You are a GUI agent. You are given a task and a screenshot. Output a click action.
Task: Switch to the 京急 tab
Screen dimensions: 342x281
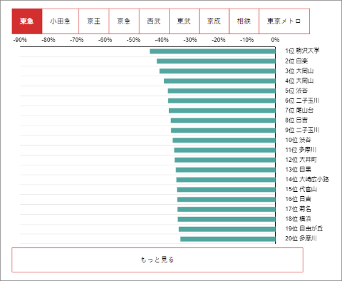pyautogui.click(x=124, y=21)
